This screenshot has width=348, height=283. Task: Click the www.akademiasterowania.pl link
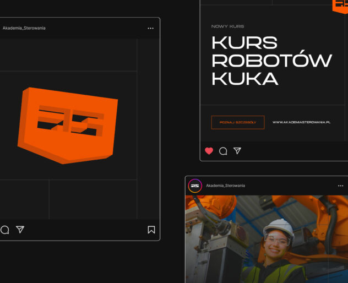301,122
